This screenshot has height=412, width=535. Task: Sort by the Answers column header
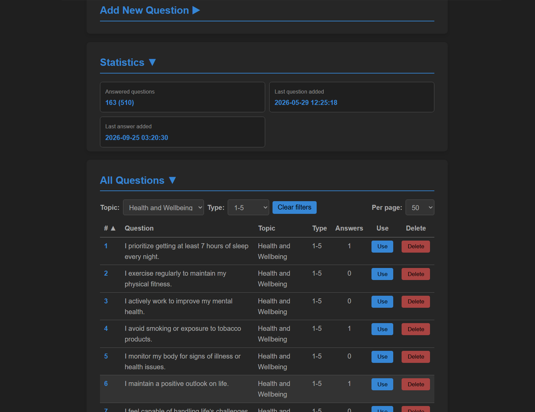pyautogui.click(x=349, y=228)
